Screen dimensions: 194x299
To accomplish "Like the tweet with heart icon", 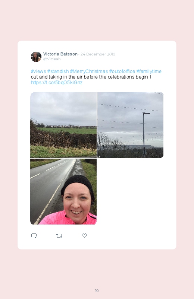I will (84, 235).
